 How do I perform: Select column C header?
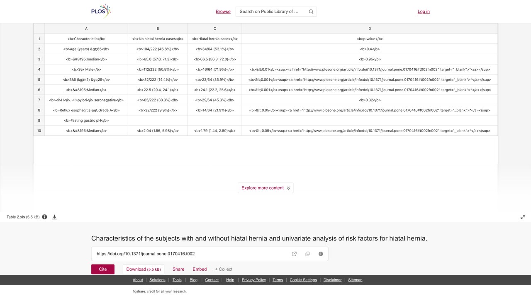tap(215, 29)
